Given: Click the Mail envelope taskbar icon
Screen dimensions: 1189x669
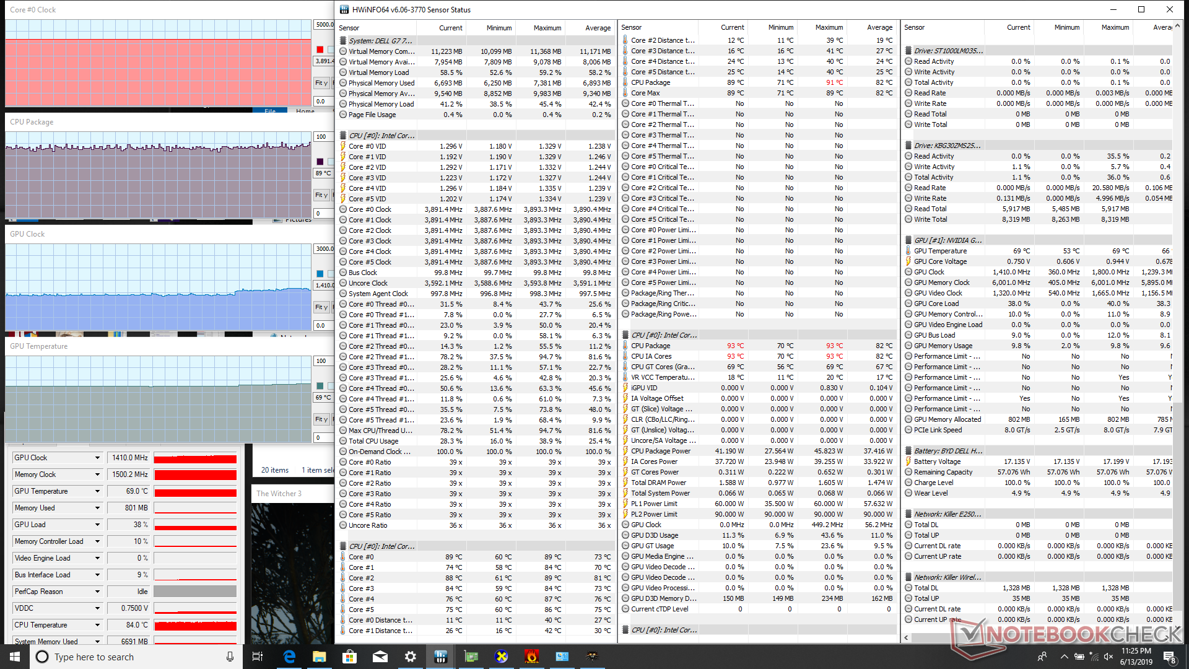Looking at the screenshot, I should pos(380,657).
